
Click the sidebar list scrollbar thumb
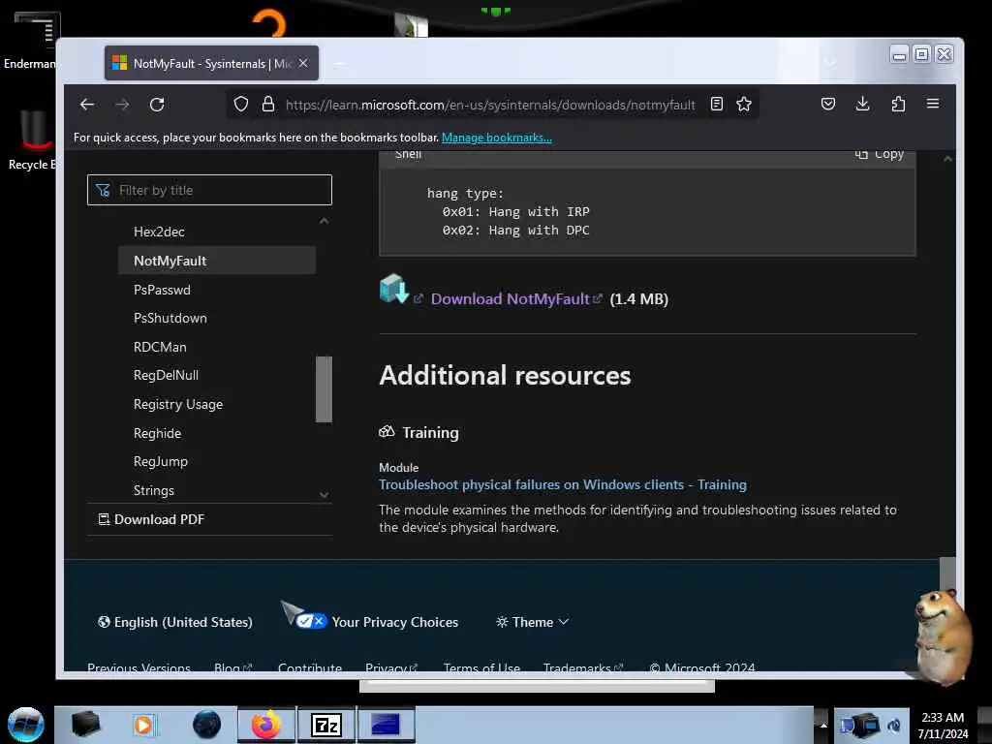point(324,389)
